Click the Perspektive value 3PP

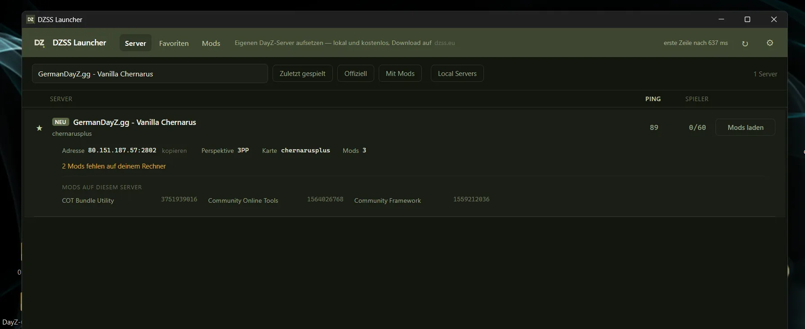243,150
